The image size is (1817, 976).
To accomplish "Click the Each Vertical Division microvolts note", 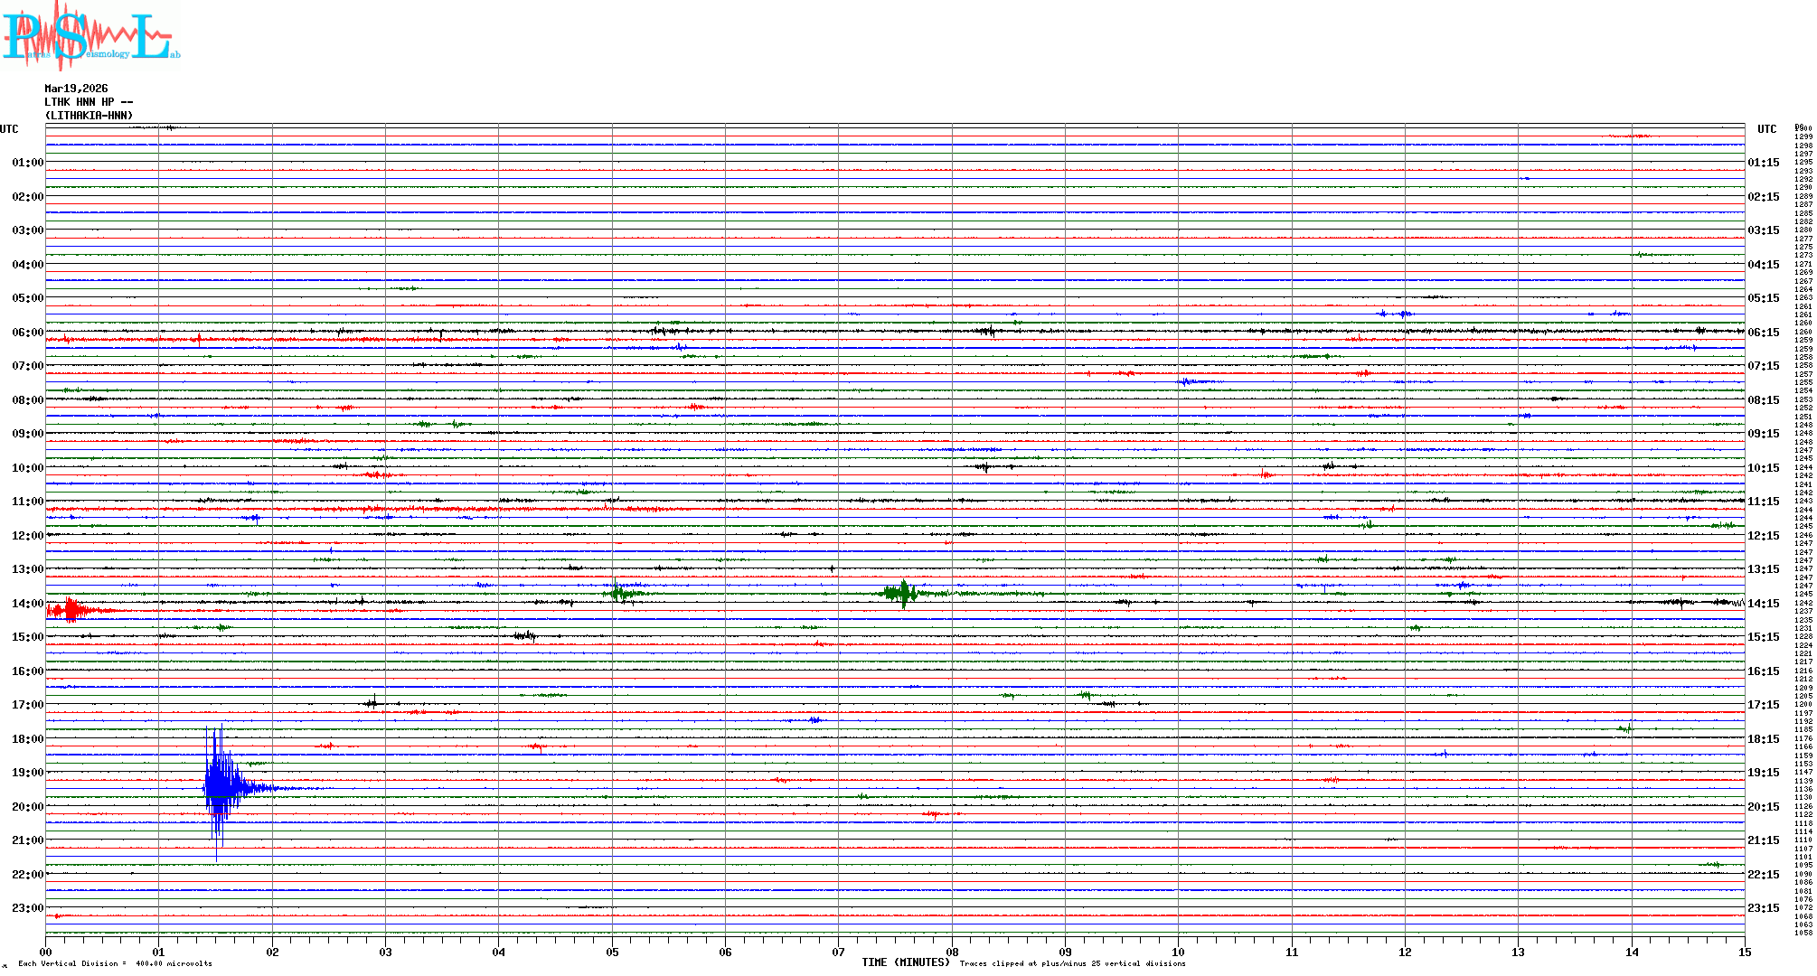I will 115,963.
